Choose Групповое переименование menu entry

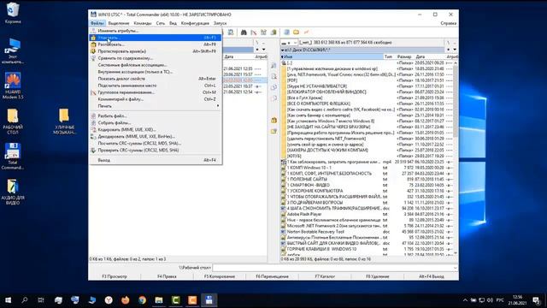click(156, 92)
